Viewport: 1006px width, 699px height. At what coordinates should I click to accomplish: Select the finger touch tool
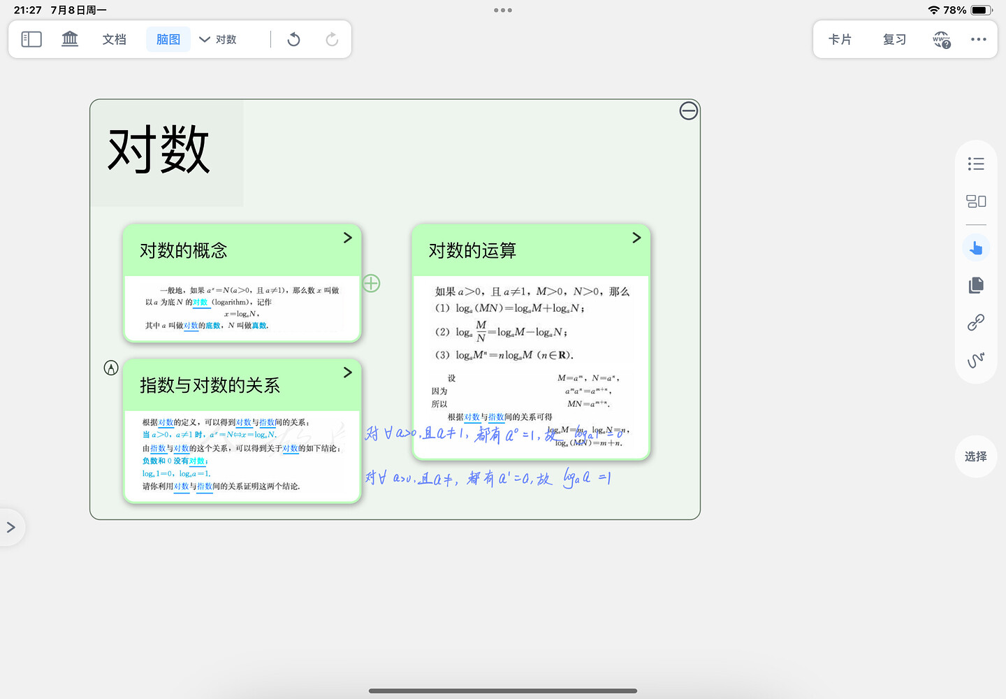(976, 247)
